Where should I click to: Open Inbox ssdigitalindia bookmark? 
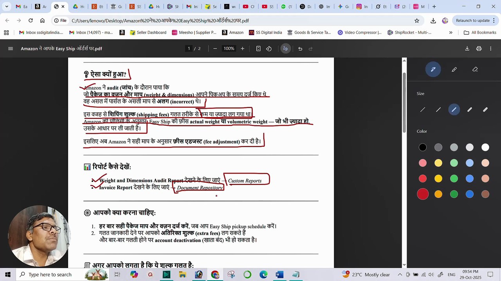pos(41,33)
